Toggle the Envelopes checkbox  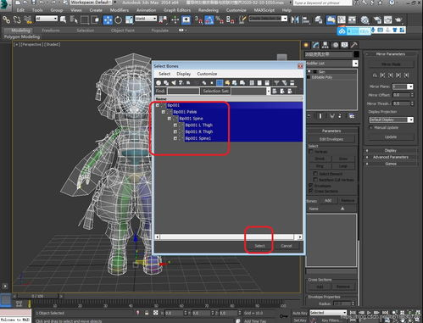click(311, 186)
